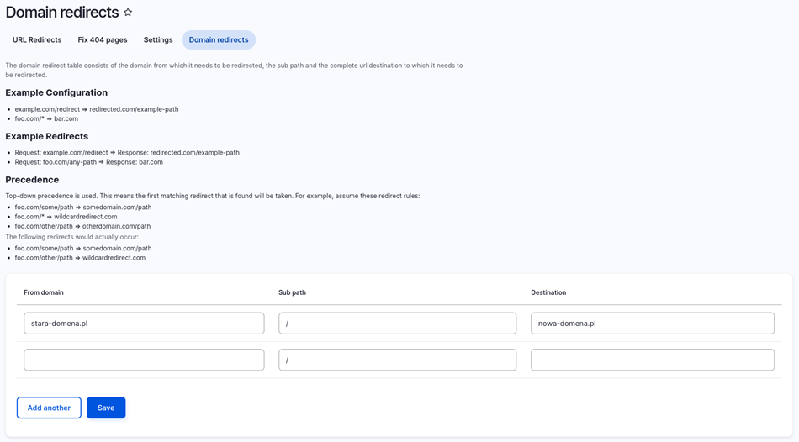Viewport: 799px width, 442px height.
Task: Click the Add another button
Action: (x=49, y=408)
